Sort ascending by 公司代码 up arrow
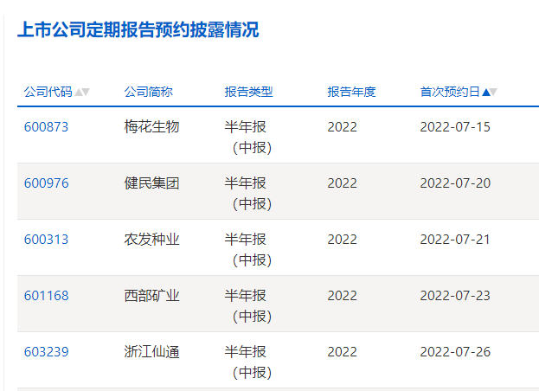 [78, 92]
